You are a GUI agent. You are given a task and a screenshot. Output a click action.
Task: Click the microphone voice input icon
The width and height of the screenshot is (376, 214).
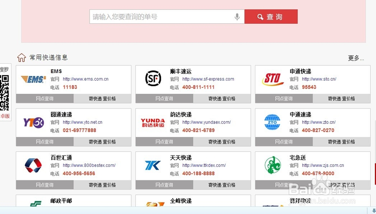(x=237, y=17)
